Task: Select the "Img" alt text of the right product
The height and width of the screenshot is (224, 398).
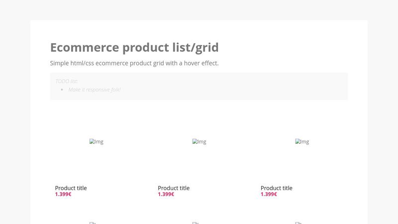Action: click(x=305, y=142)
